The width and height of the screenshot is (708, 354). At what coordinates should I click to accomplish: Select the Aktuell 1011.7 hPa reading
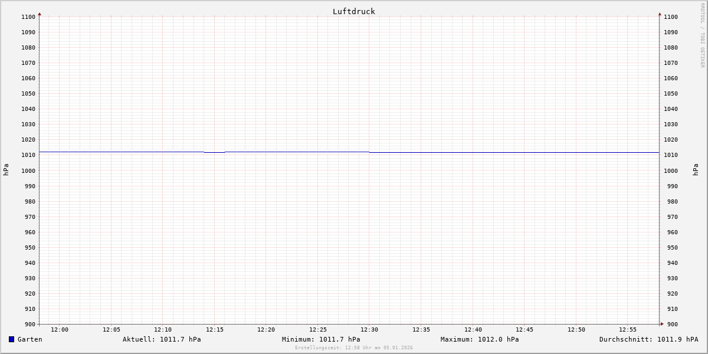coord(162,339)
